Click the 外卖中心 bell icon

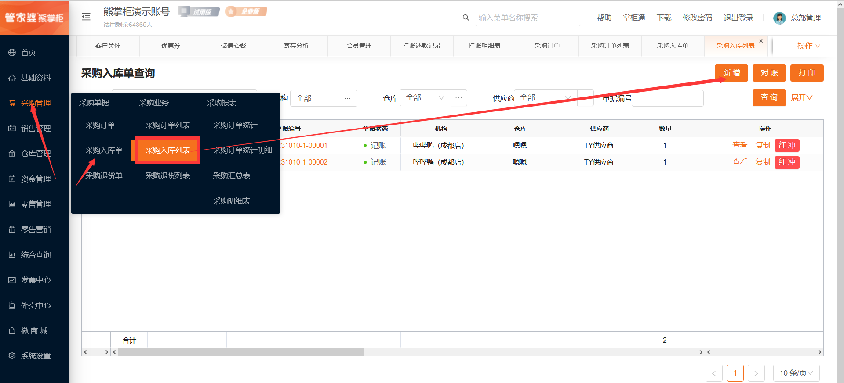pos(12,305)
